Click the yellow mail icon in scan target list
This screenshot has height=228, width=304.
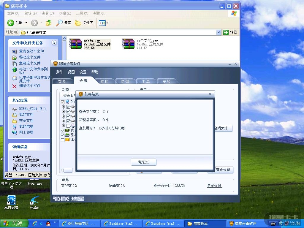67,140
